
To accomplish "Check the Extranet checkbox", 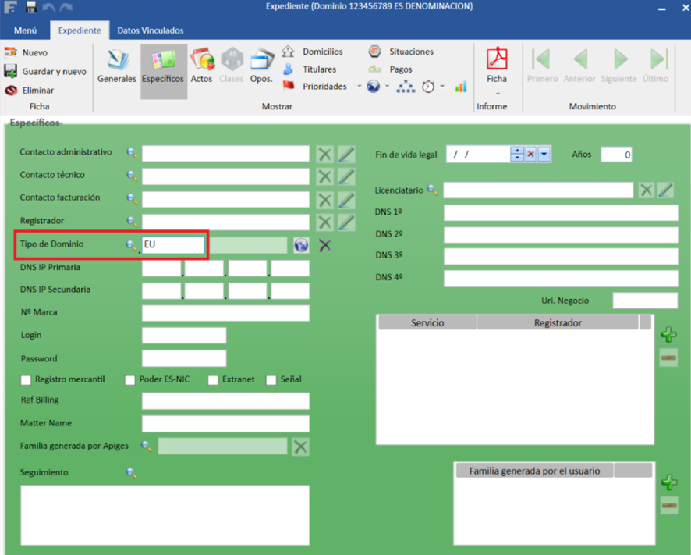I will click(213, 380).
